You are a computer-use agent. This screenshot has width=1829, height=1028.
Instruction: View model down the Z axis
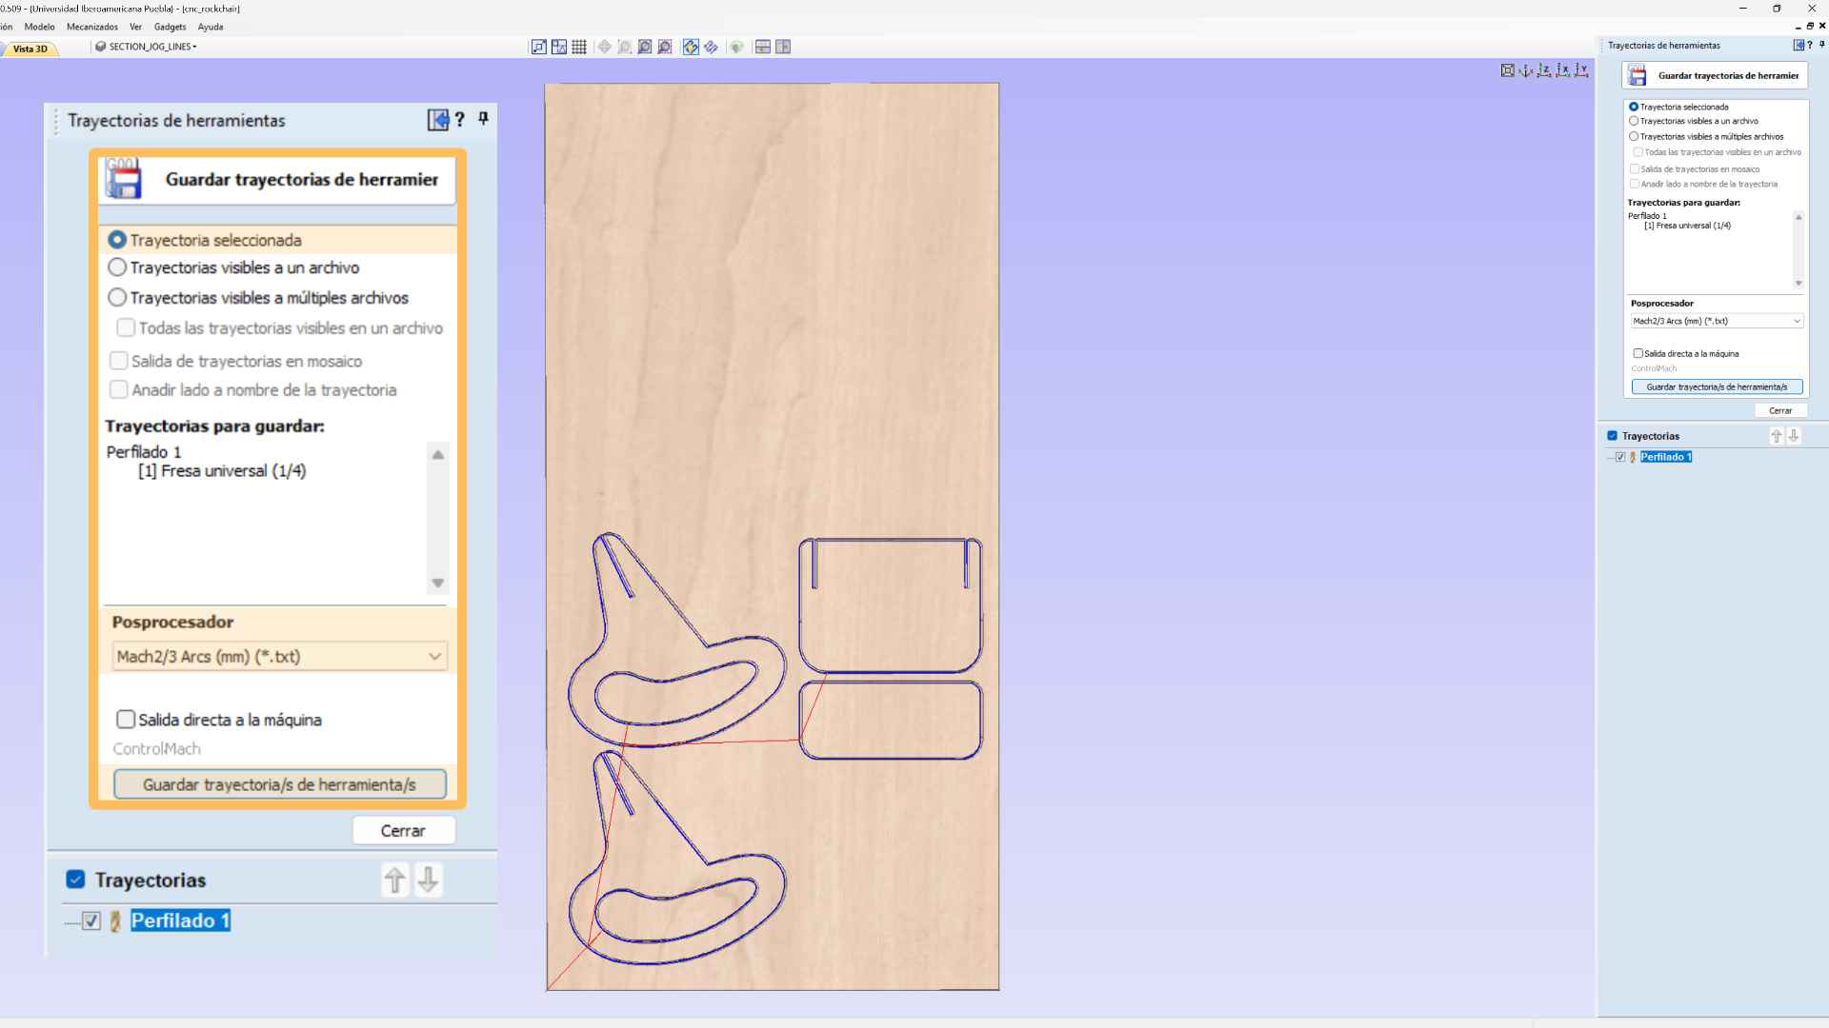pos(1544,70)
